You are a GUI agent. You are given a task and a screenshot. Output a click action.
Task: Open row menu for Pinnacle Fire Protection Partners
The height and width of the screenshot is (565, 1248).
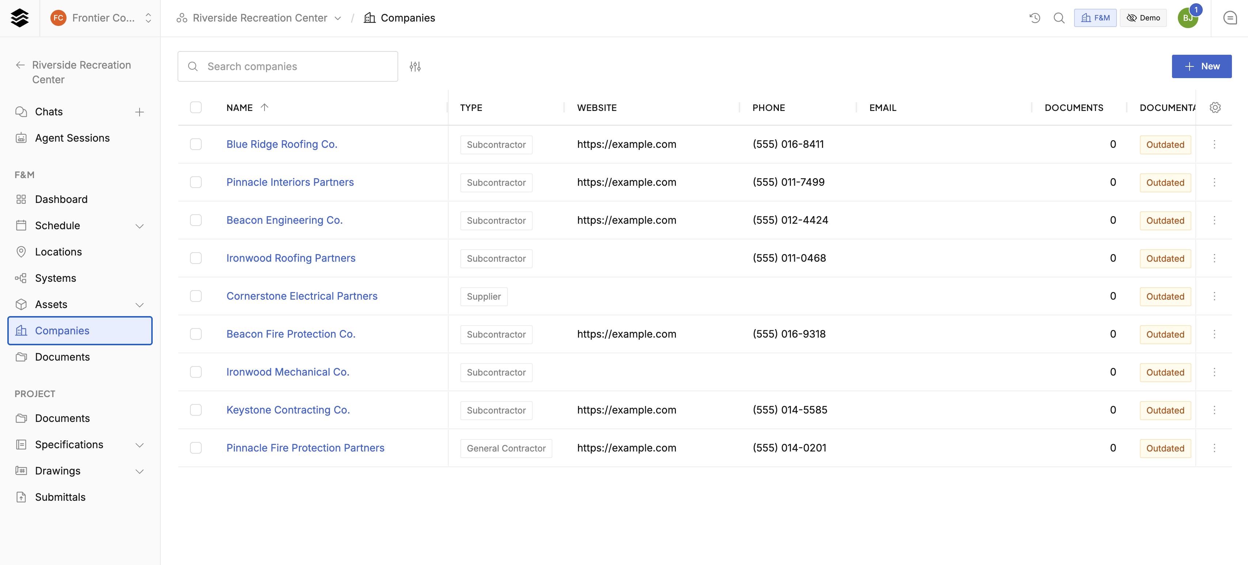tap(1214, 448)
